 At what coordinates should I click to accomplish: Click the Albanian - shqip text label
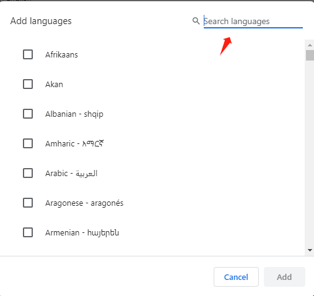click(x=74, y=114)
